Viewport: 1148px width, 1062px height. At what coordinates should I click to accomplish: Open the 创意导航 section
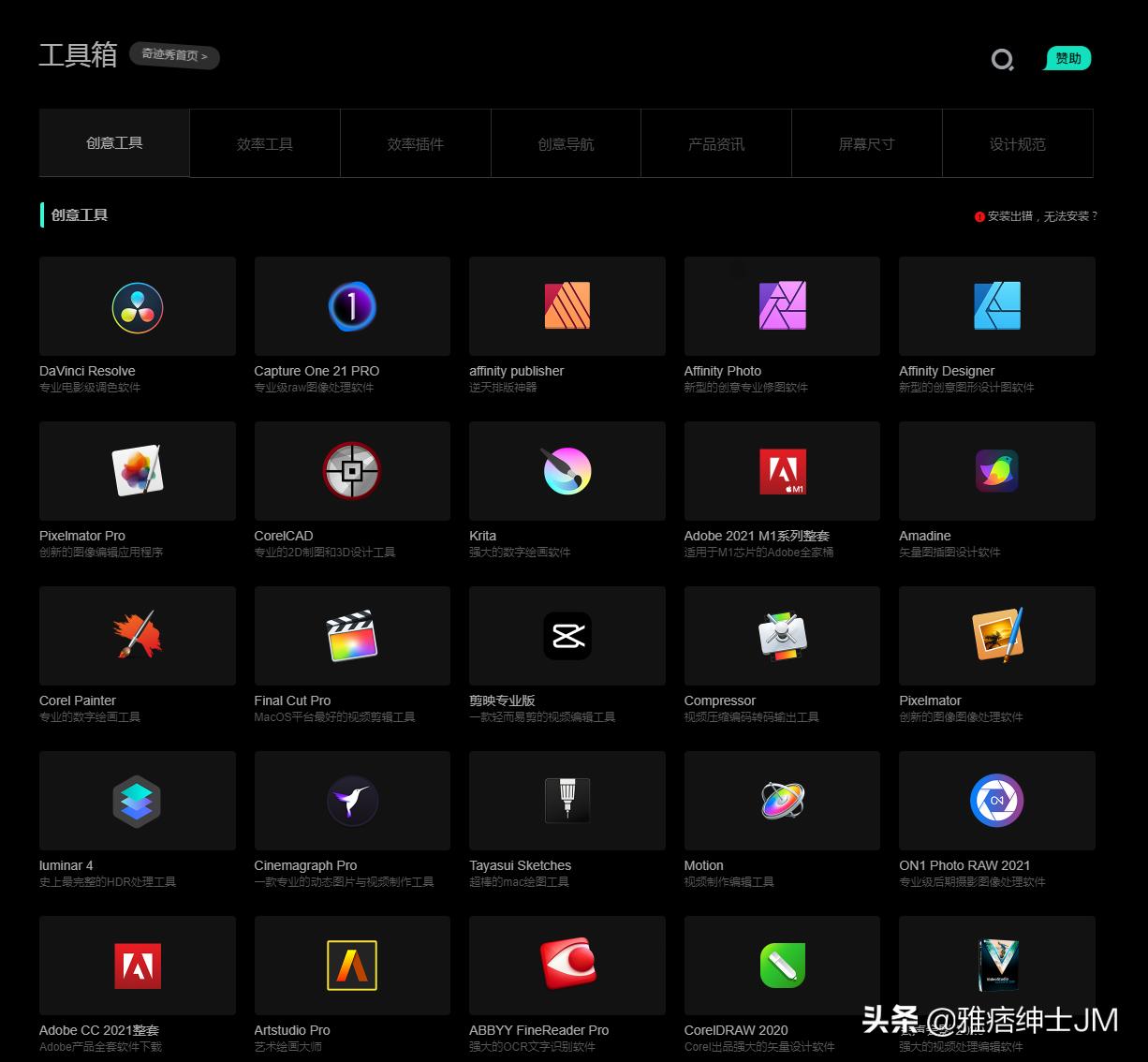[x=566, y=143]
